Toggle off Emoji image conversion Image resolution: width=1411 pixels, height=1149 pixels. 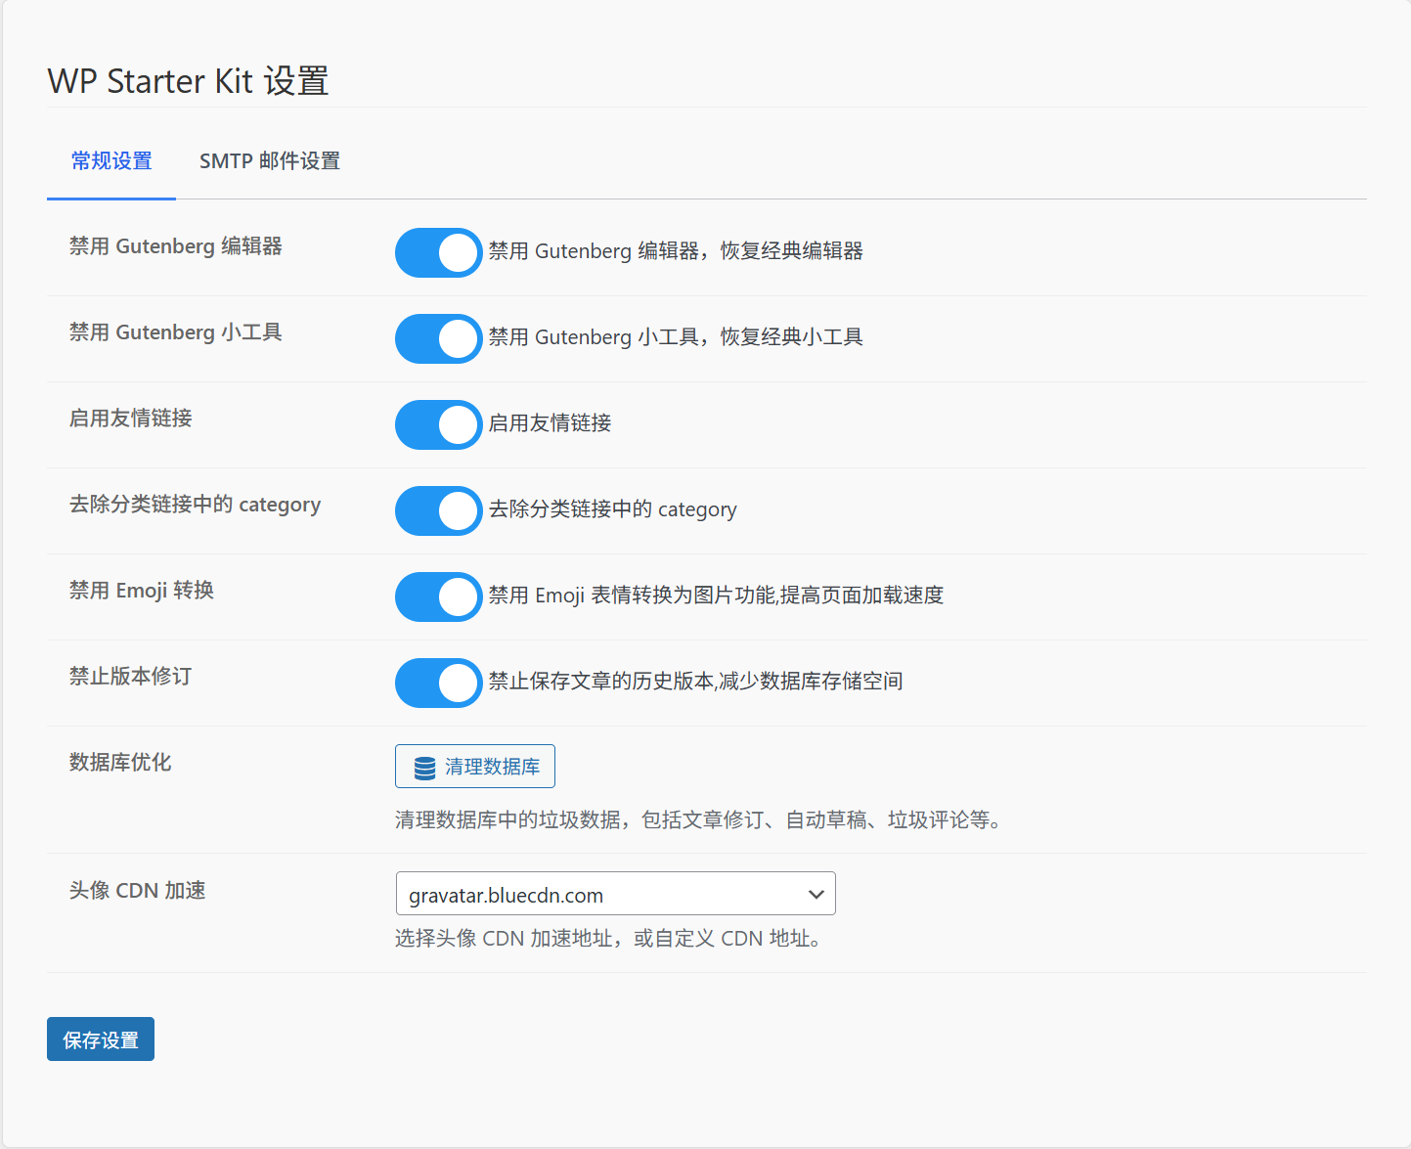(438, 597)
